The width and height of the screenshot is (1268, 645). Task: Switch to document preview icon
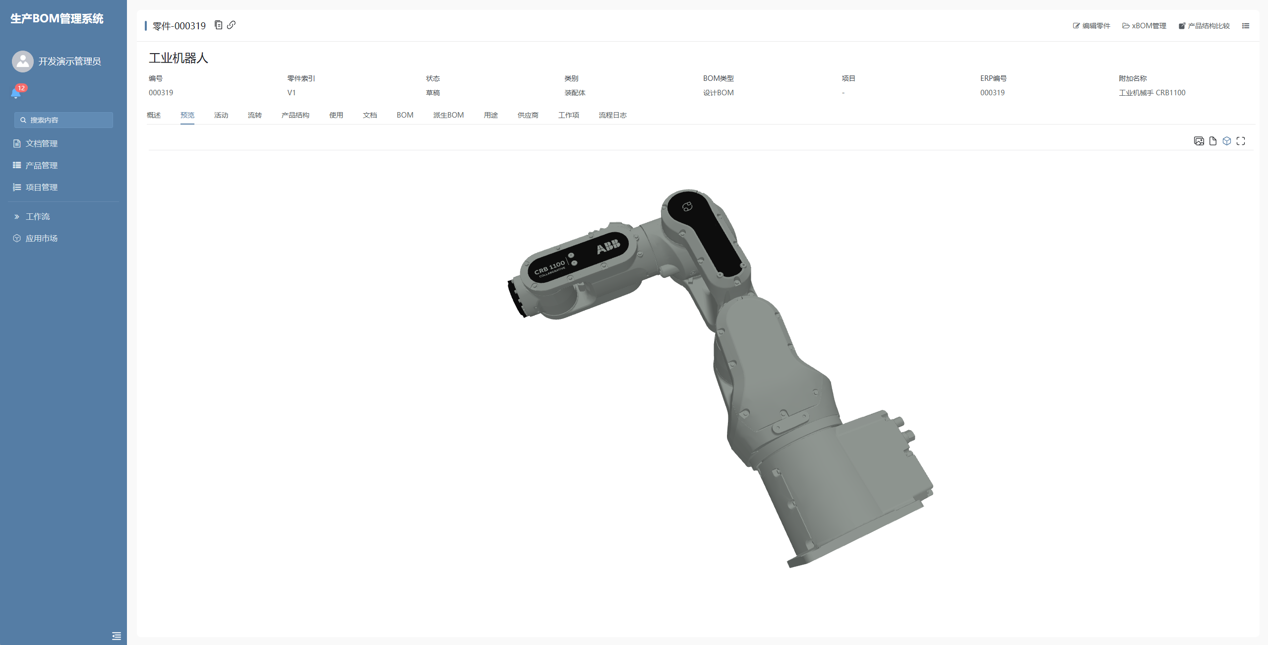click(1212, 141)
